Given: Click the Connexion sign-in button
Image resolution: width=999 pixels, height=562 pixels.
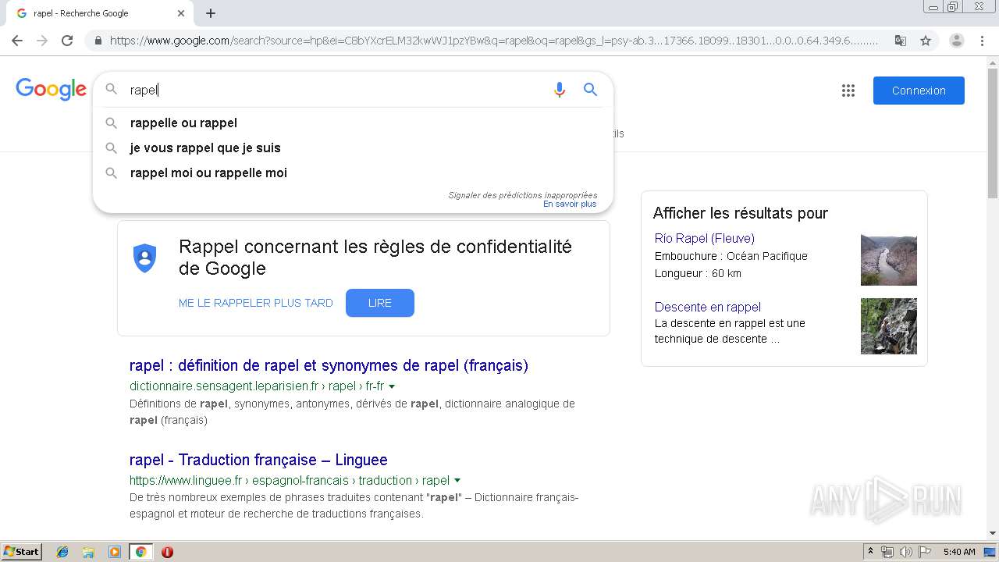Looking at the screenshot, I should (x=919, y=91).
